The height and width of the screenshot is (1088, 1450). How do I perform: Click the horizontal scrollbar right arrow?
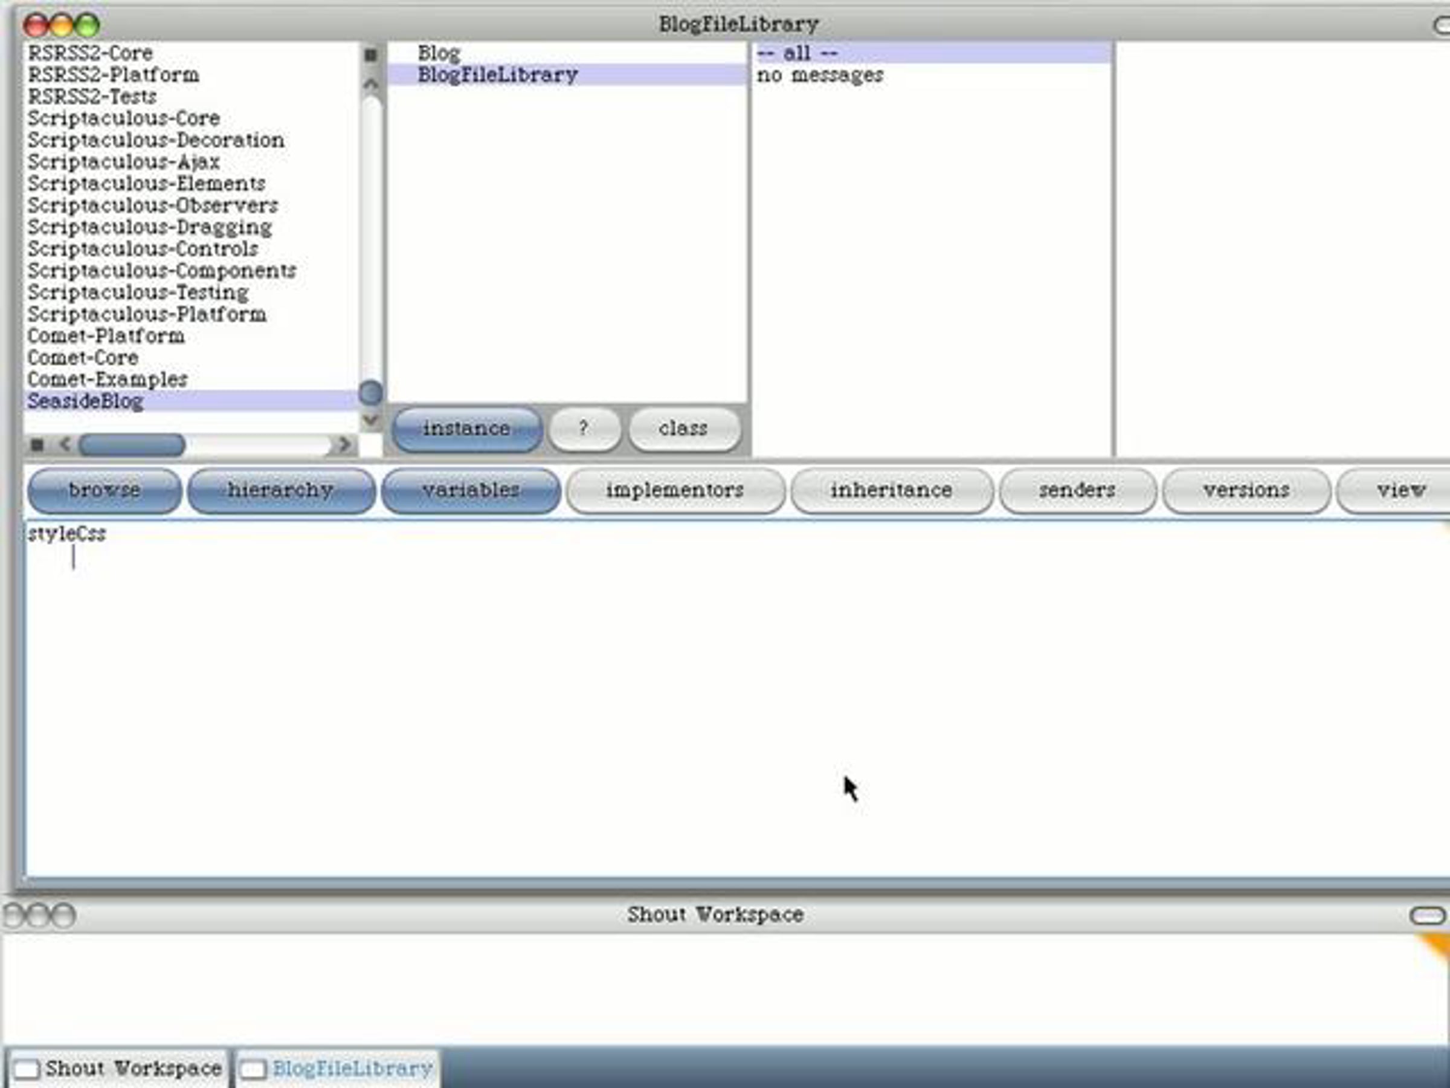point(344,445)
